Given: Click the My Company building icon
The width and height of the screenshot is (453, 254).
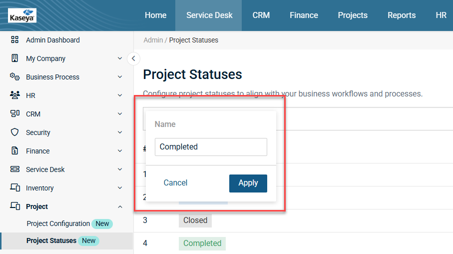Looking at the screenshot, I should (15, 58).
